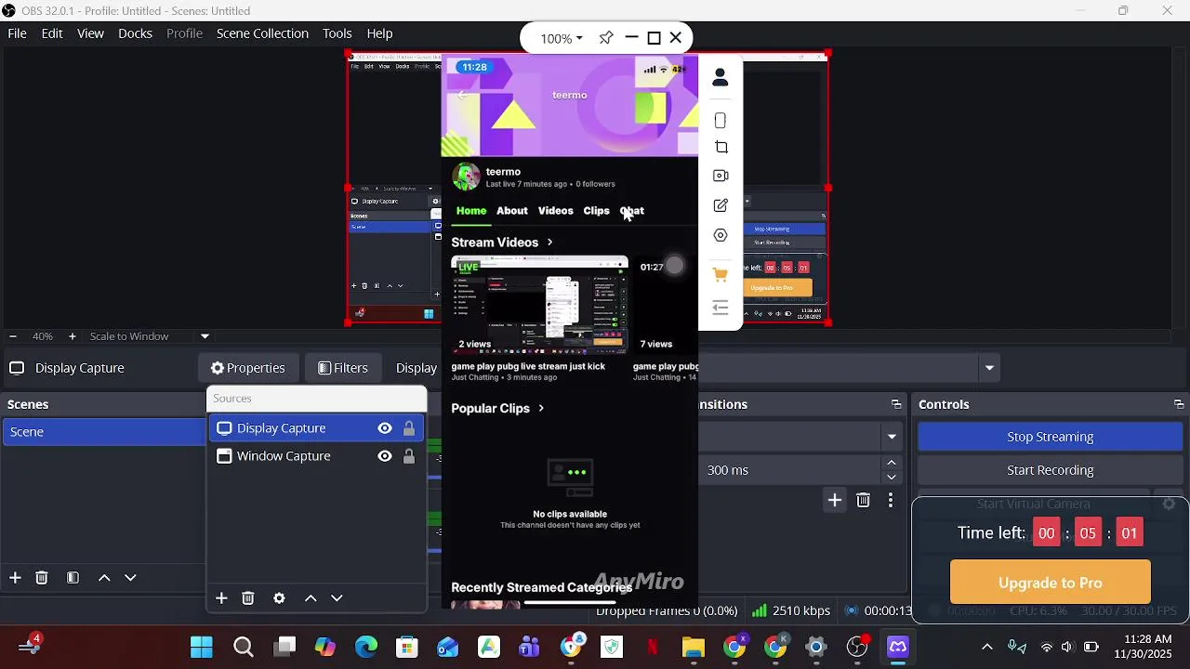1190x669 pixels.
Task: Open display selection dropdown in source toolbar
Action: [989, 368]
